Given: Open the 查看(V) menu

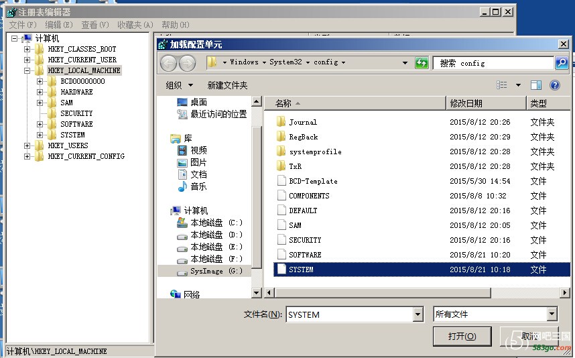Looking at the screenshot, I should coord(95,25).
